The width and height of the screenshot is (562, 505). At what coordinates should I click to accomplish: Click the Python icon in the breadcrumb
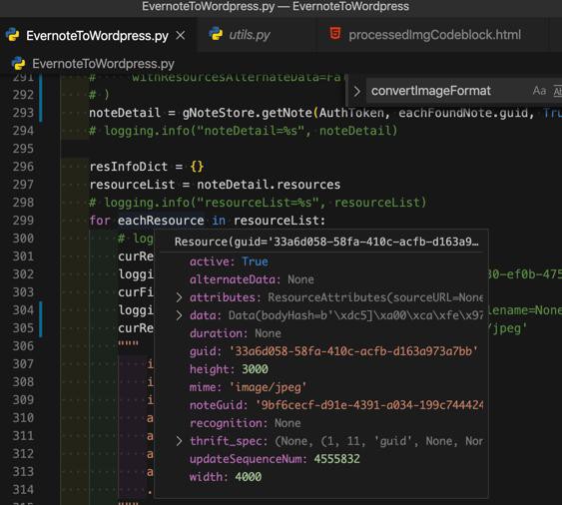(18, 64)
